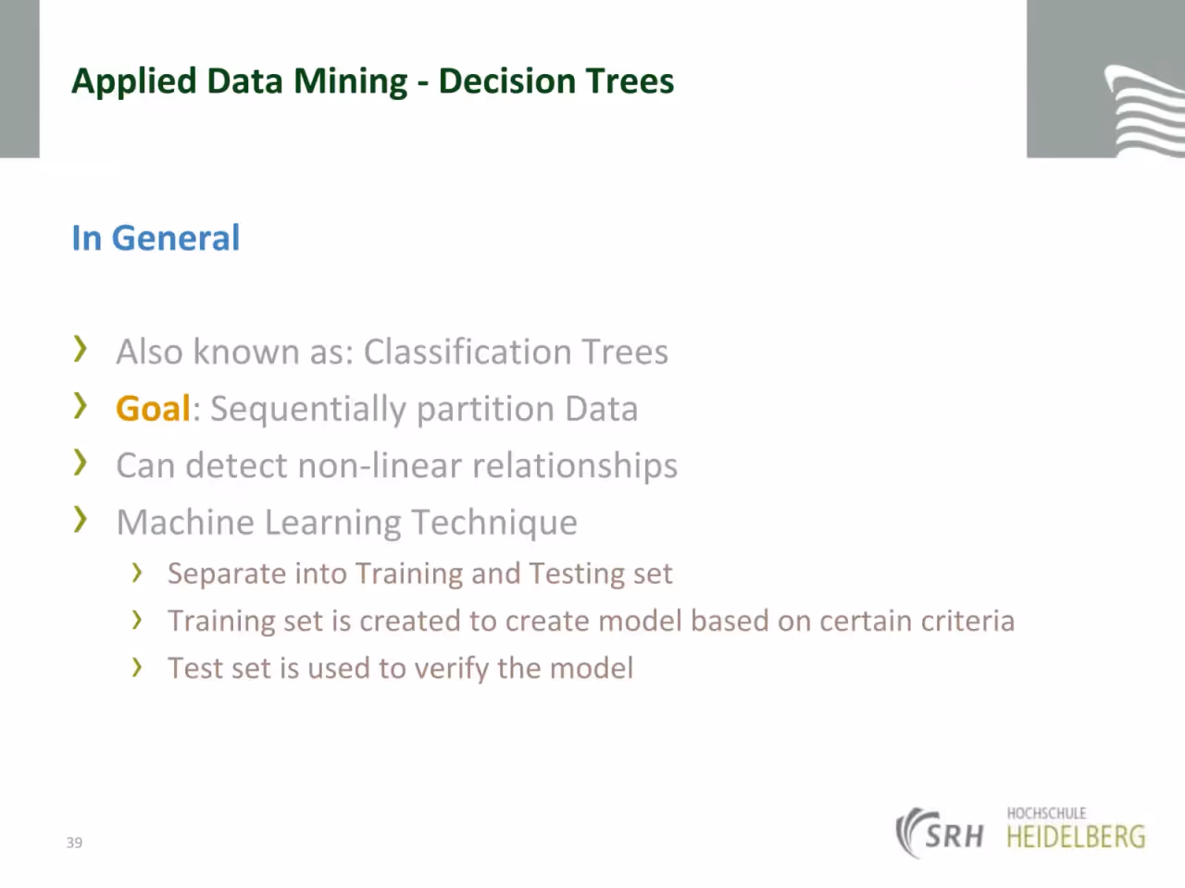This screenshot has width=1185, height=888.
Task: Click chevron bullet before 'Also known as'
Action: (81, 349)
